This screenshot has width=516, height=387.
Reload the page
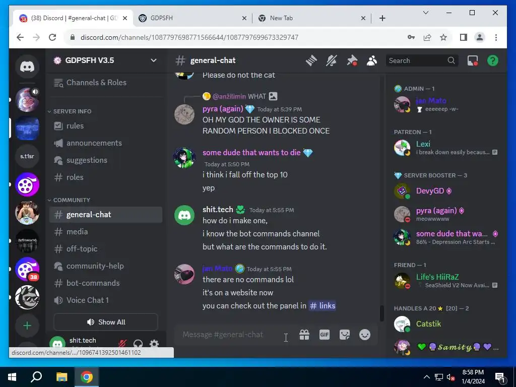tap(52, 37)
